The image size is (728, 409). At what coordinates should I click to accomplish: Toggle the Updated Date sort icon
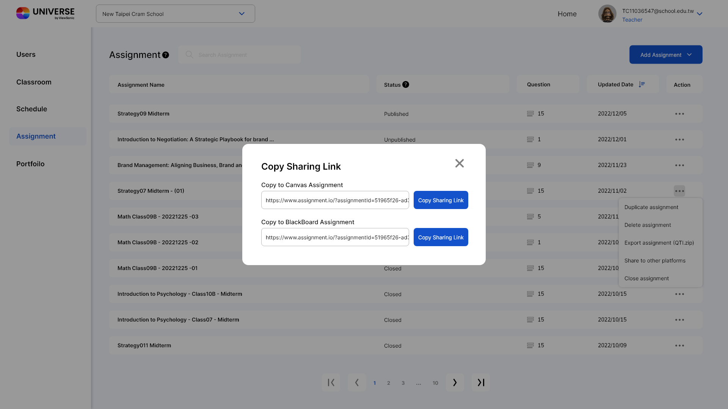click(x=642, y=84)
